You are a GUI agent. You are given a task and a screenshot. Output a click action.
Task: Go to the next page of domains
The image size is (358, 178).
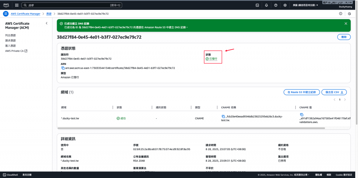[x=345, y=100]
